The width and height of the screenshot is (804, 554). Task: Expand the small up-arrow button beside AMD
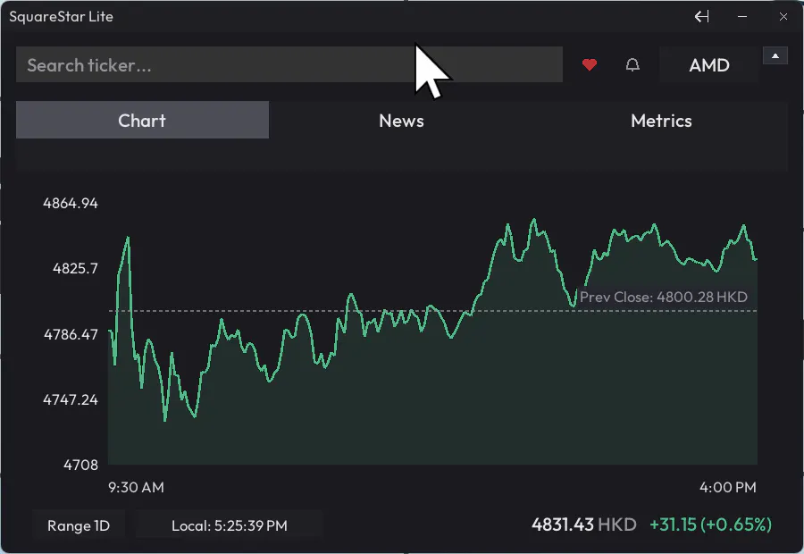point(775,56)
